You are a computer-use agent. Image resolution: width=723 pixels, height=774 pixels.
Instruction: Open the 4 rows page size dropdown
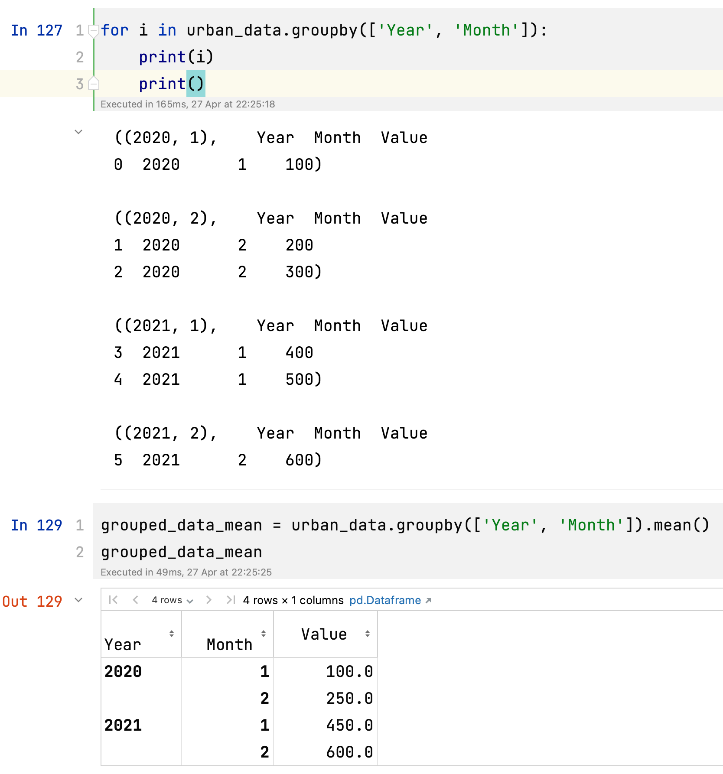[172, 600]
